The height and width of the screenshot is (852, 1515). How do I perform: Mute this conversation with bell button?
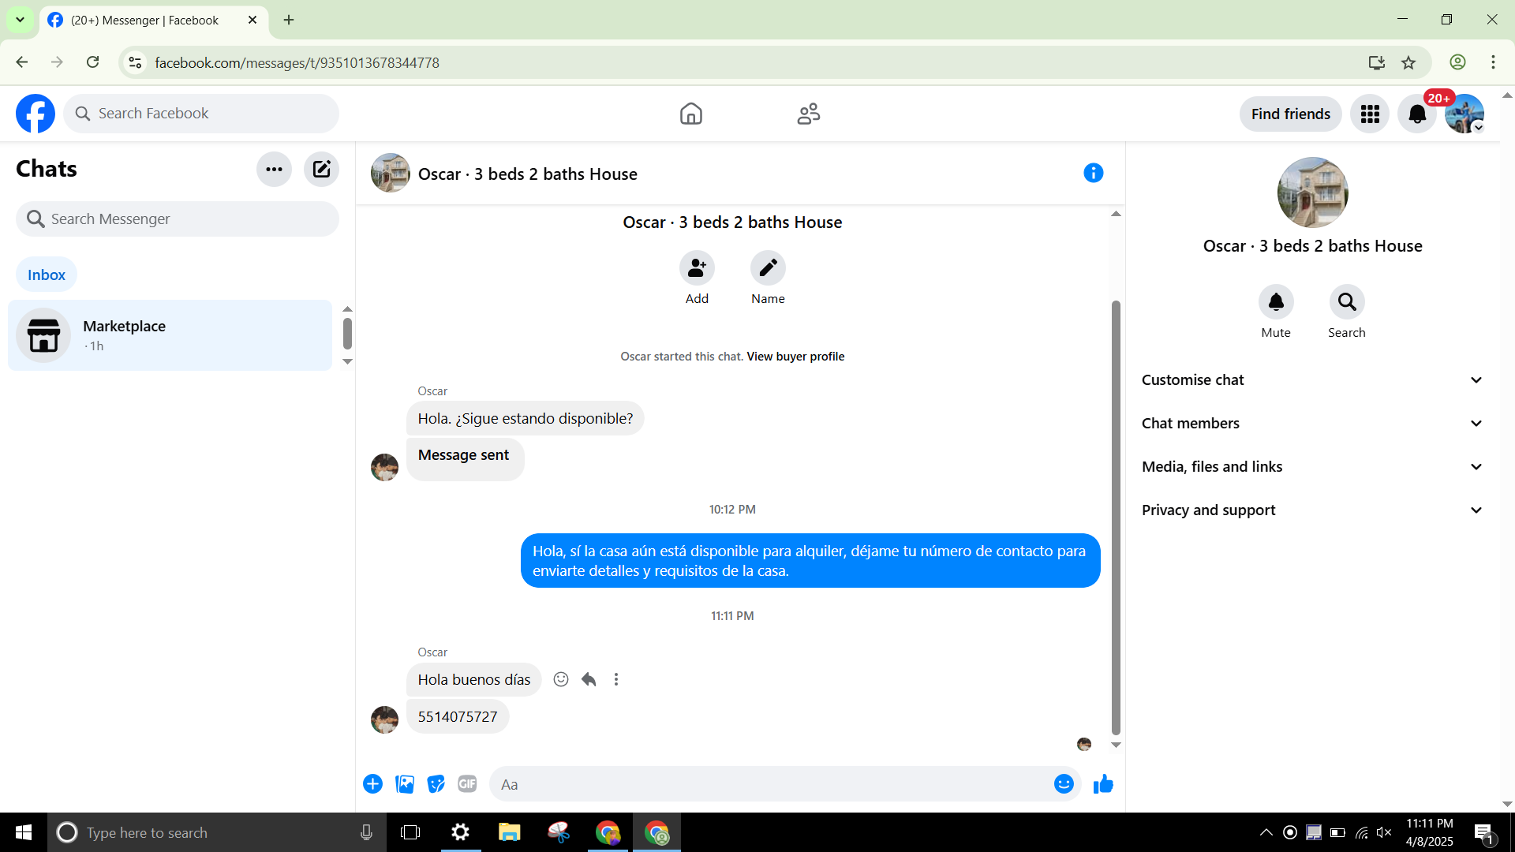point(1275,302)
